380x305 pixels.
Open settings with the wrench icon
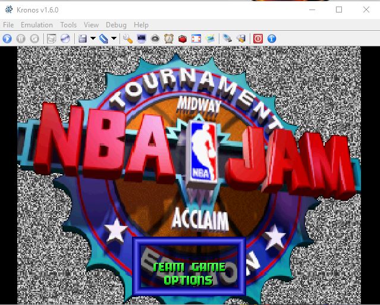[128, 39]
